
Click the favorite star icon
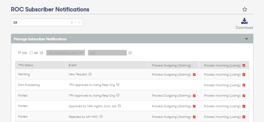coord(245,9)
